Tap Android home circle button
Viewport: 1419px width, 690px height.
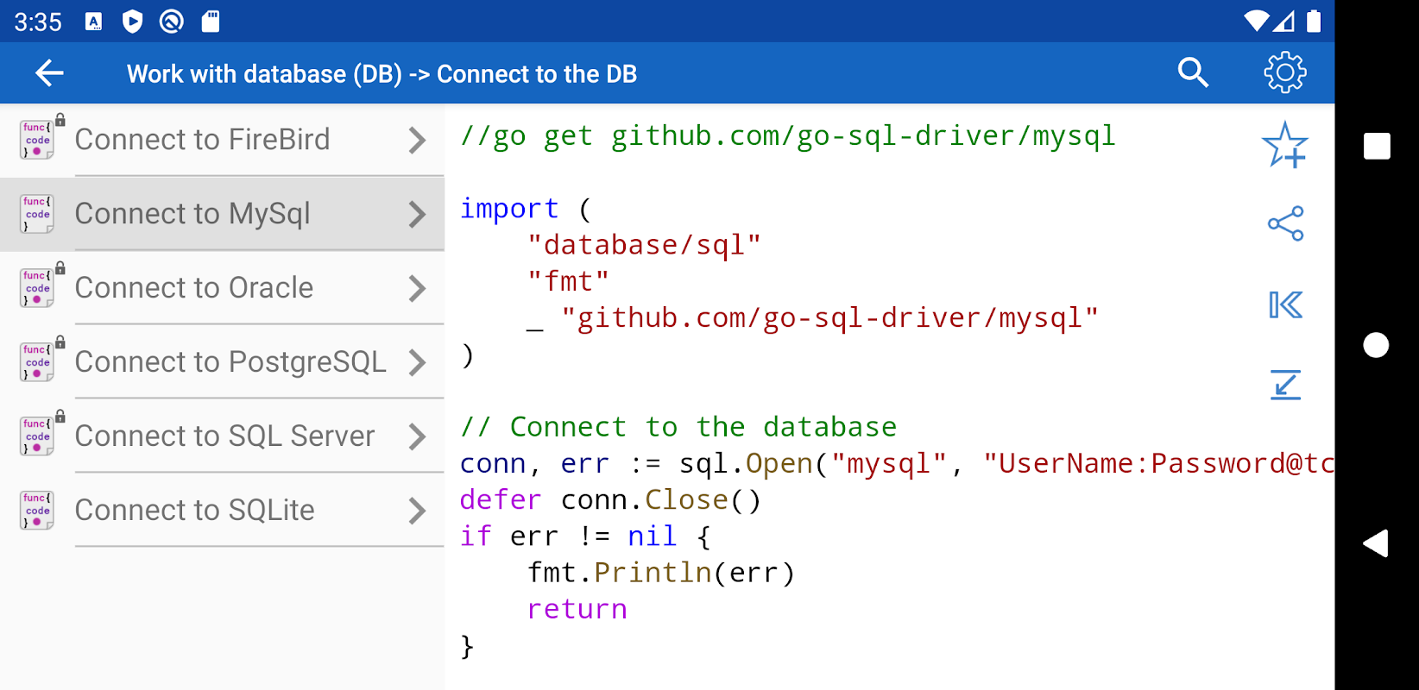pos(1376,345)
